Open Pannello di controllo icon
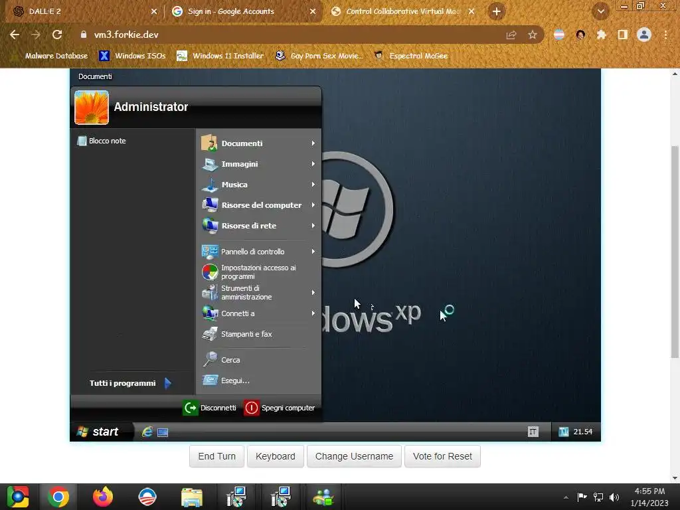Viewport: 680px width, 510px height. click(x=209, y=252)
